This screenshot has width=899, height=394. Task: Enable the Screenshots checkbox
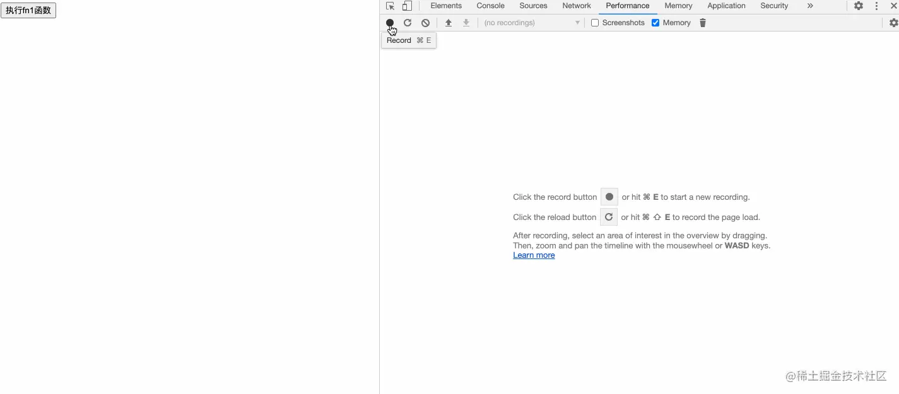click(595, 23)
